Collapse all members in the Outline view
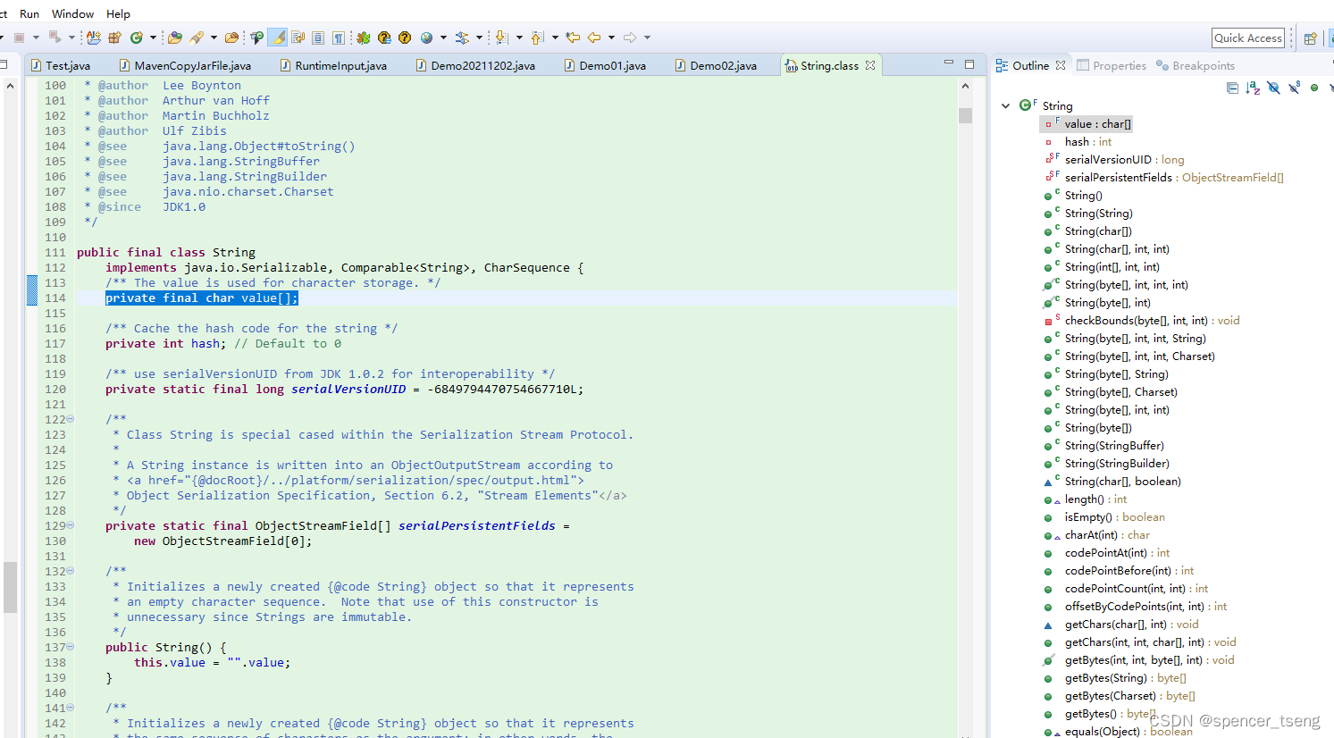 click(1232, 88)
